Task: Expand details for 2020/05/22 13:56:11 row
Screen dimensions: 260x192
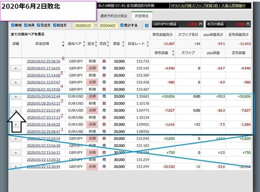Action: click(x=16, y=153)
